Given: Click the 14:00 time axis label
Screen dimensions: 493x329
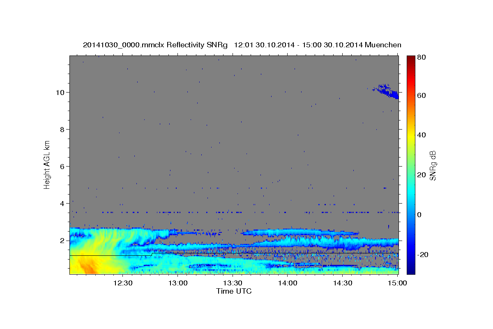Looking at the screenshot, I should click(x=288, y=283).
